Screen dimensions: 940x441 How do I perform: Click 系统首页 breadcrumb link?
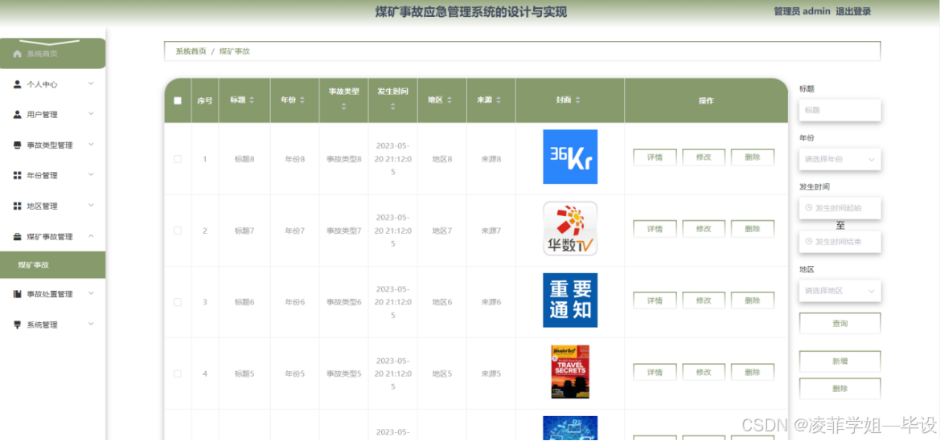[x=191, y=51]
